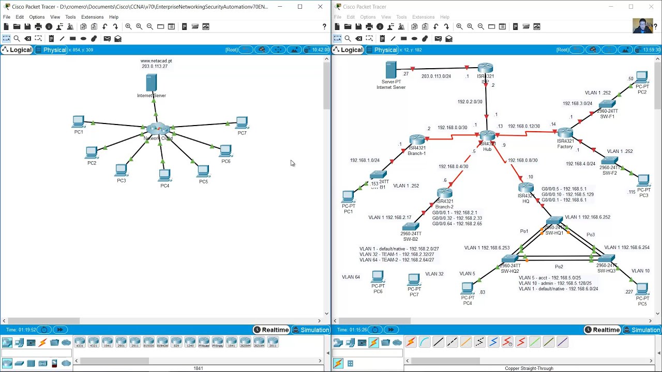The height and width of the screenshot is (372, 662).
Task: Click the Help question mark in left window
Action: (324, 26)
